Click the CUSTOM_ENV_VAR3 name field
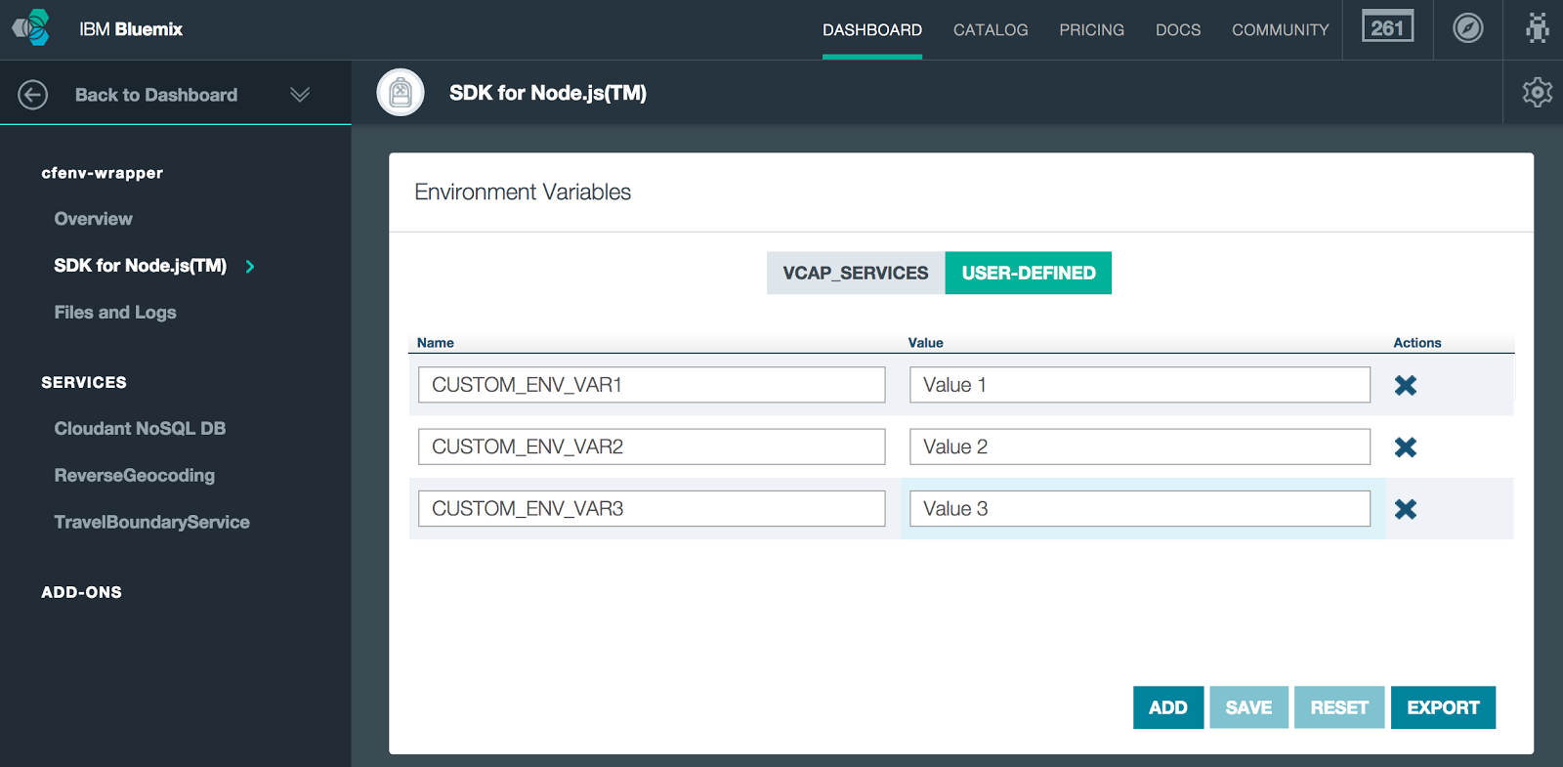The height and width of the screenshot is (767, 1563). click(x=652, y=509)
